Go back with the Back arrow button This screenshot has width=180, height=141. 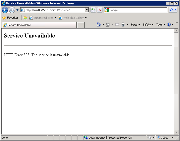pyautogui.click(x=5, y=10)
